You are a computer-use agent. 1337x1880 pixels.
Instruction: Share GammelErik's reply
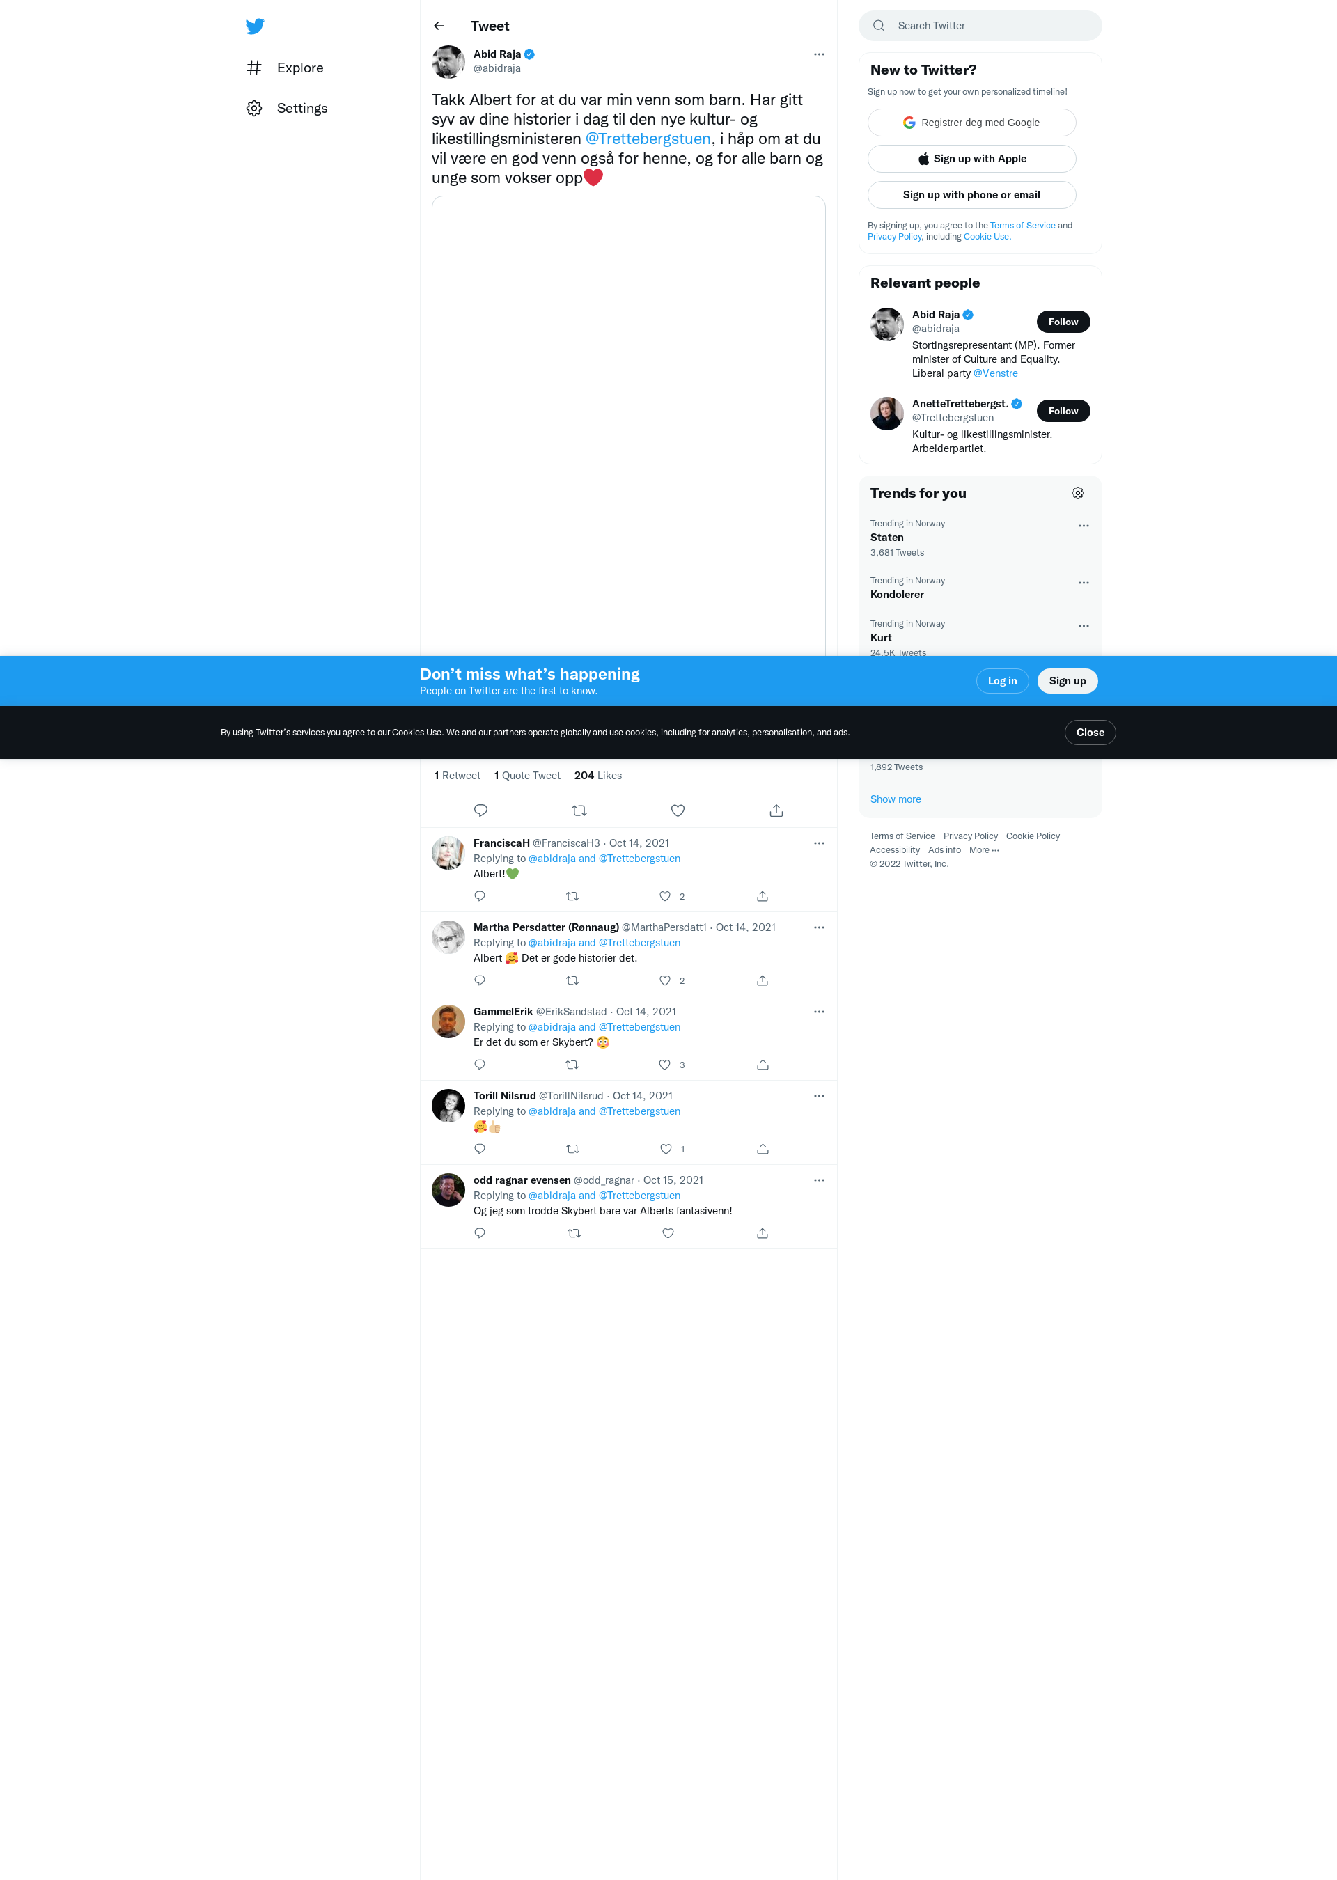click(x=763, y=1065)
